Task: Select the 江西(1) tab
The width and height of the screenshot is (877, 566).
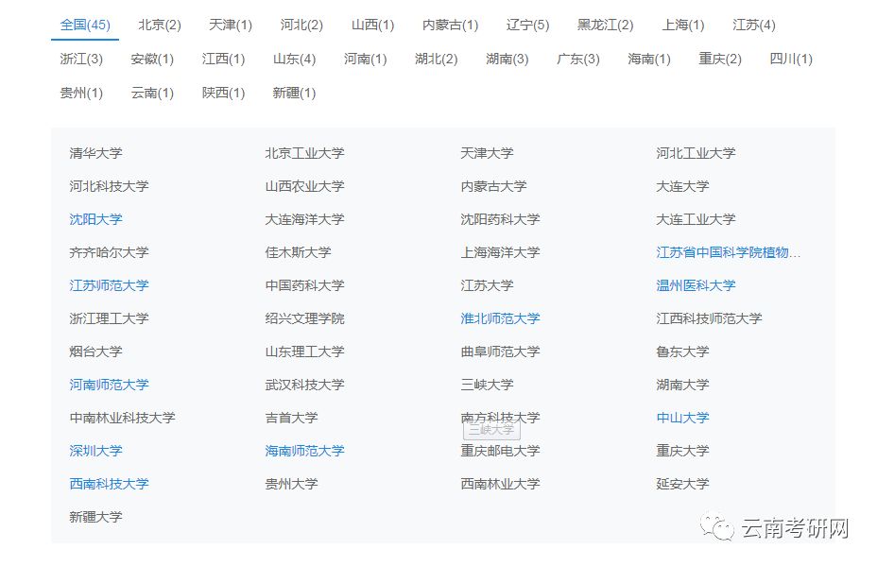Action: point(223,59)
